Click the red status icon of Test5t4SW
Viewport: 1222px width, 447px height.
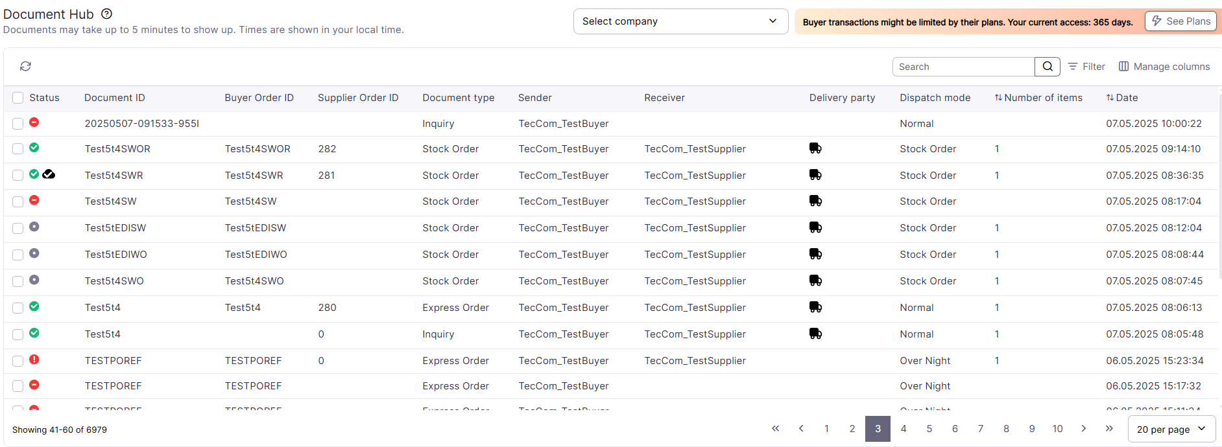pos(34,200)
